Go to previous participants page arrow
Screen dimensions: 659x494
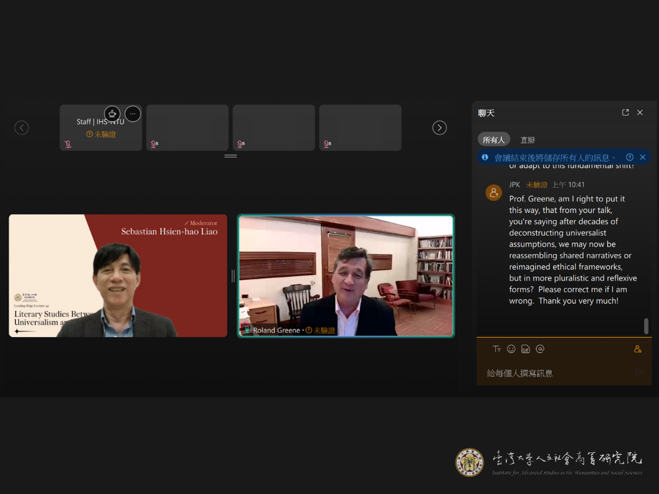pos(22,128)
